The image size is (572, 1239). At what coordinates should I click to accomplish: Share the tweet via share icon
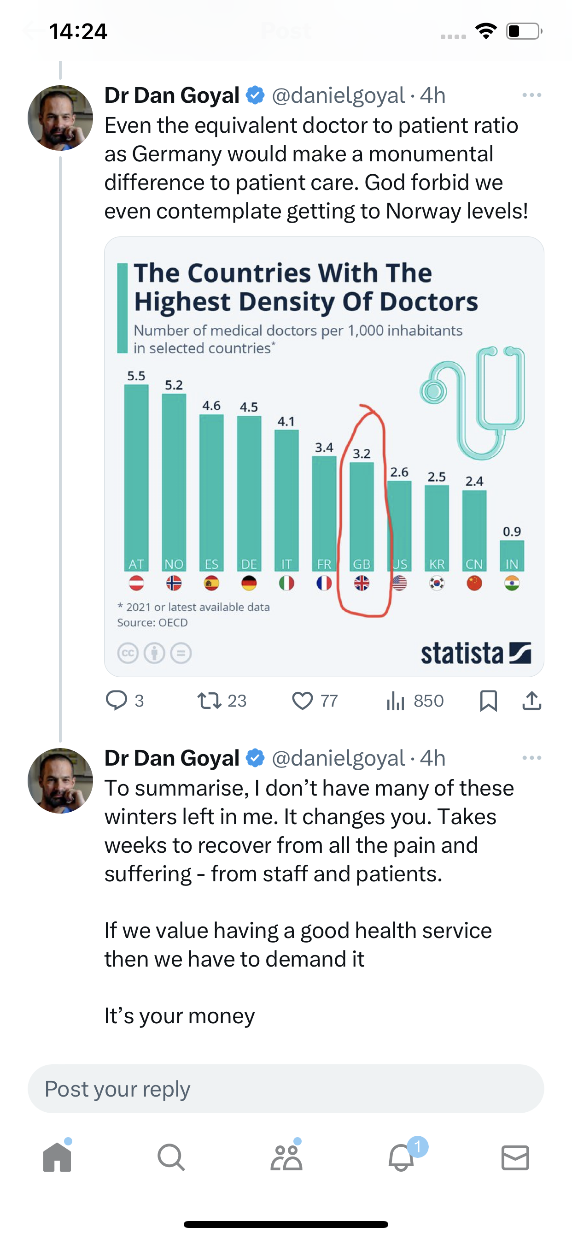point(531,700)
